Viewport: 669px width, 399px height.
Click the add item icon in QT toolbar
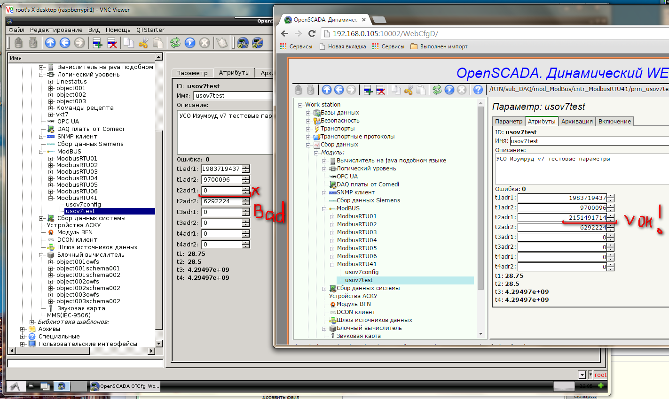(97, 43)
